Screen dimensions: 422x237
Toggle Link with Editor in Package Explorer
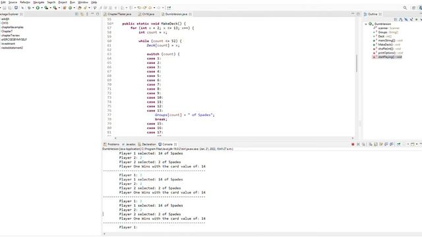[82, 14]
